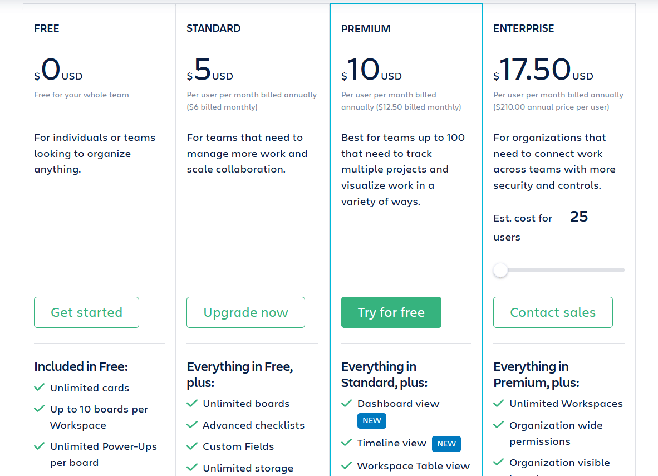Image resolution: width=658 pixels, height=476 pixels.
Task: Click the NEW badge under Dashboard view
Action: pyautogui.click(x=371, y=421)
